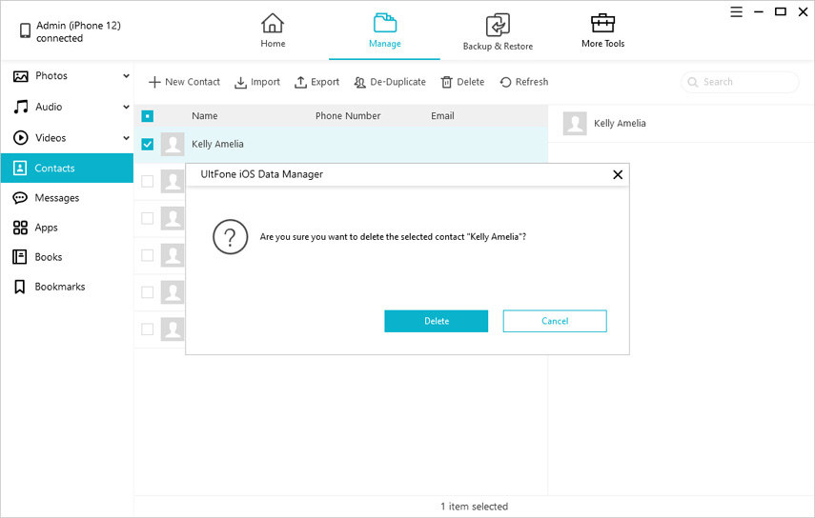
Task: Switch to the Manage tab
Action: pos(384,30)
